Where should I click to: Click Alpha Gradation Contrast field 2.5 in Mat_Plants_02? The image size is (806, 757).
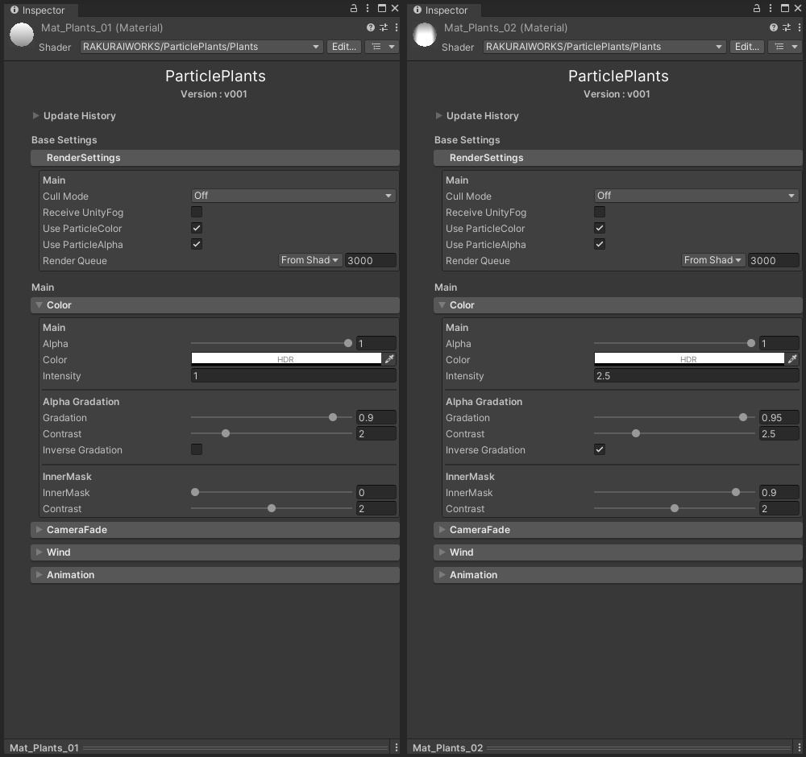779,433
